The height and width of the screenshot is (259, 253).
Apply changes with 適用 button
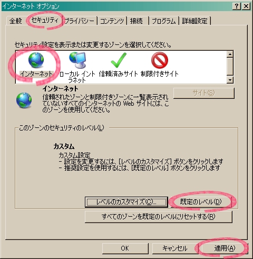click(225, 248)
